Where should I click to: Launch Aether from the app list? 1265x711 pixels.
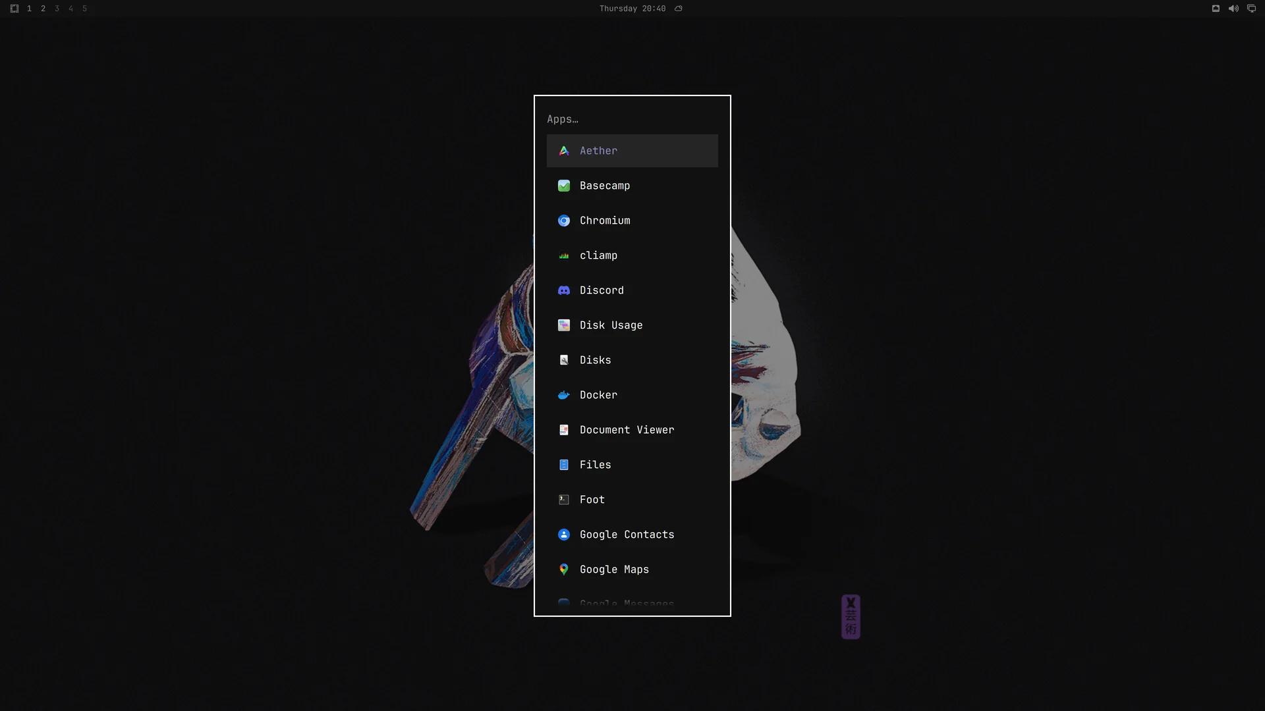[x=632, y=151]
